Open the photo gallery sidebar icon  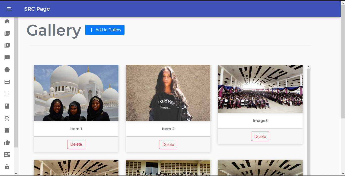tap(7, 33)
